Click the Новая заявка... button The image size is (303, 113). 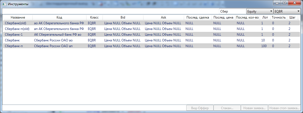[x=254, y=108]
